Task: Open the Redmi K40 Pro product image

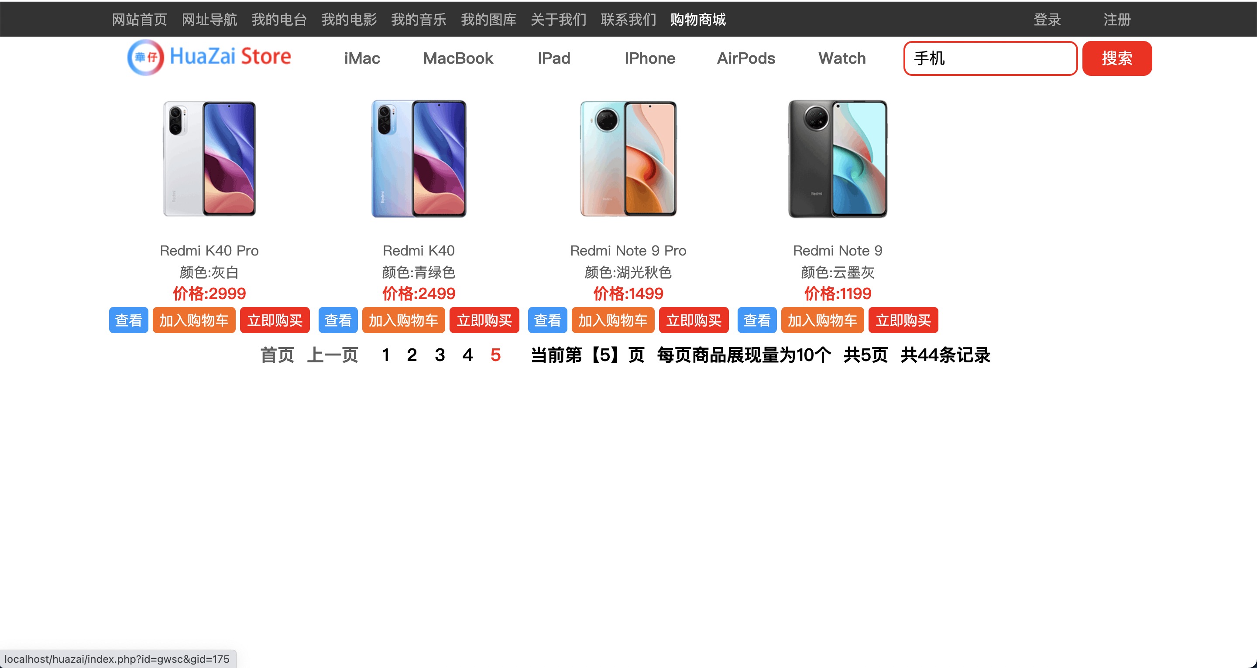Action: tap(209, 158)
